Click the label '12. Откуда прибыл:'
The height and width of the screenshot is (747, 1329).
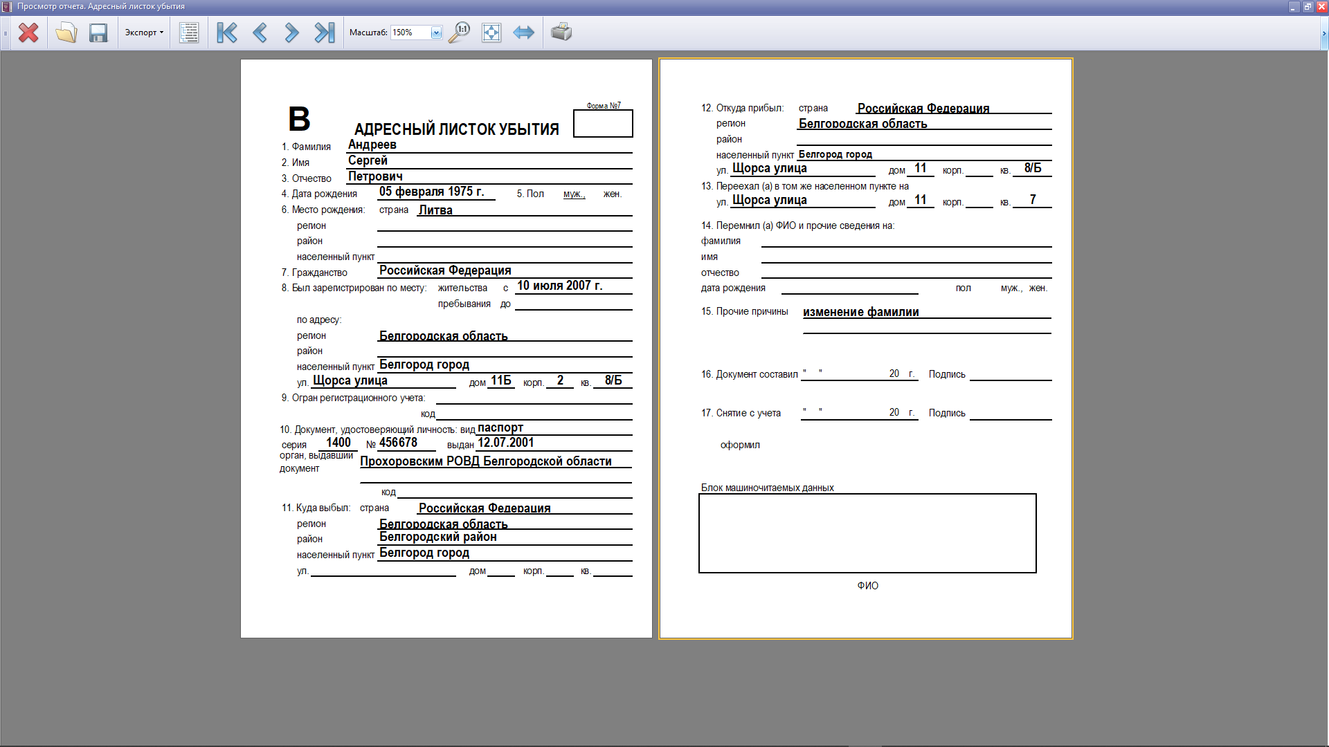[742, 108]
